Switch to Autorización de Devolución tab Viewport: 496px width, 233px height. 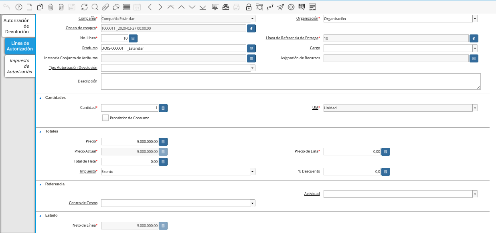pyautogui.click(x=18, y=26)
